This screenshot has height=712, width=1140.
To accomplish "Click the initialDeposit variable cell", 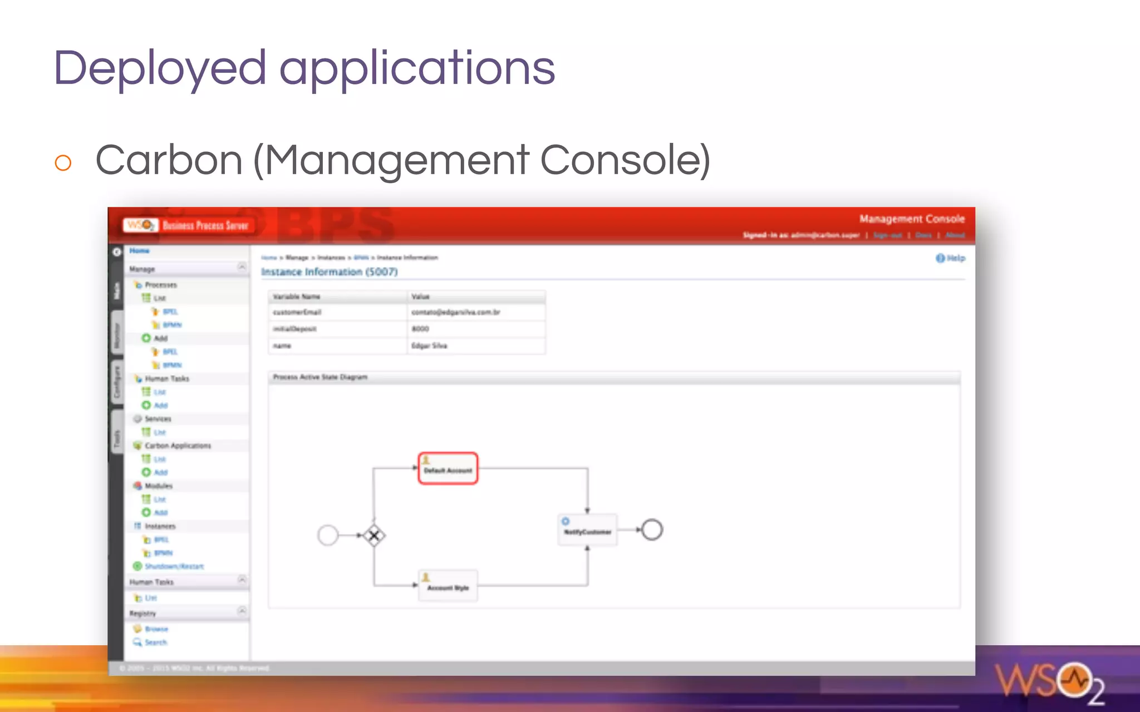I will pos(337,329).
